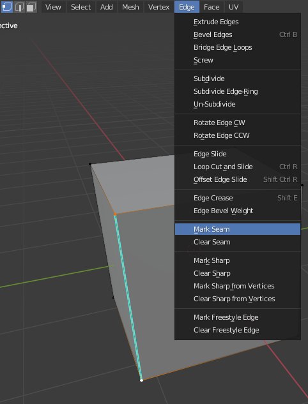
Task: Choose Offset Edge Slide
Action: [238, 179]
